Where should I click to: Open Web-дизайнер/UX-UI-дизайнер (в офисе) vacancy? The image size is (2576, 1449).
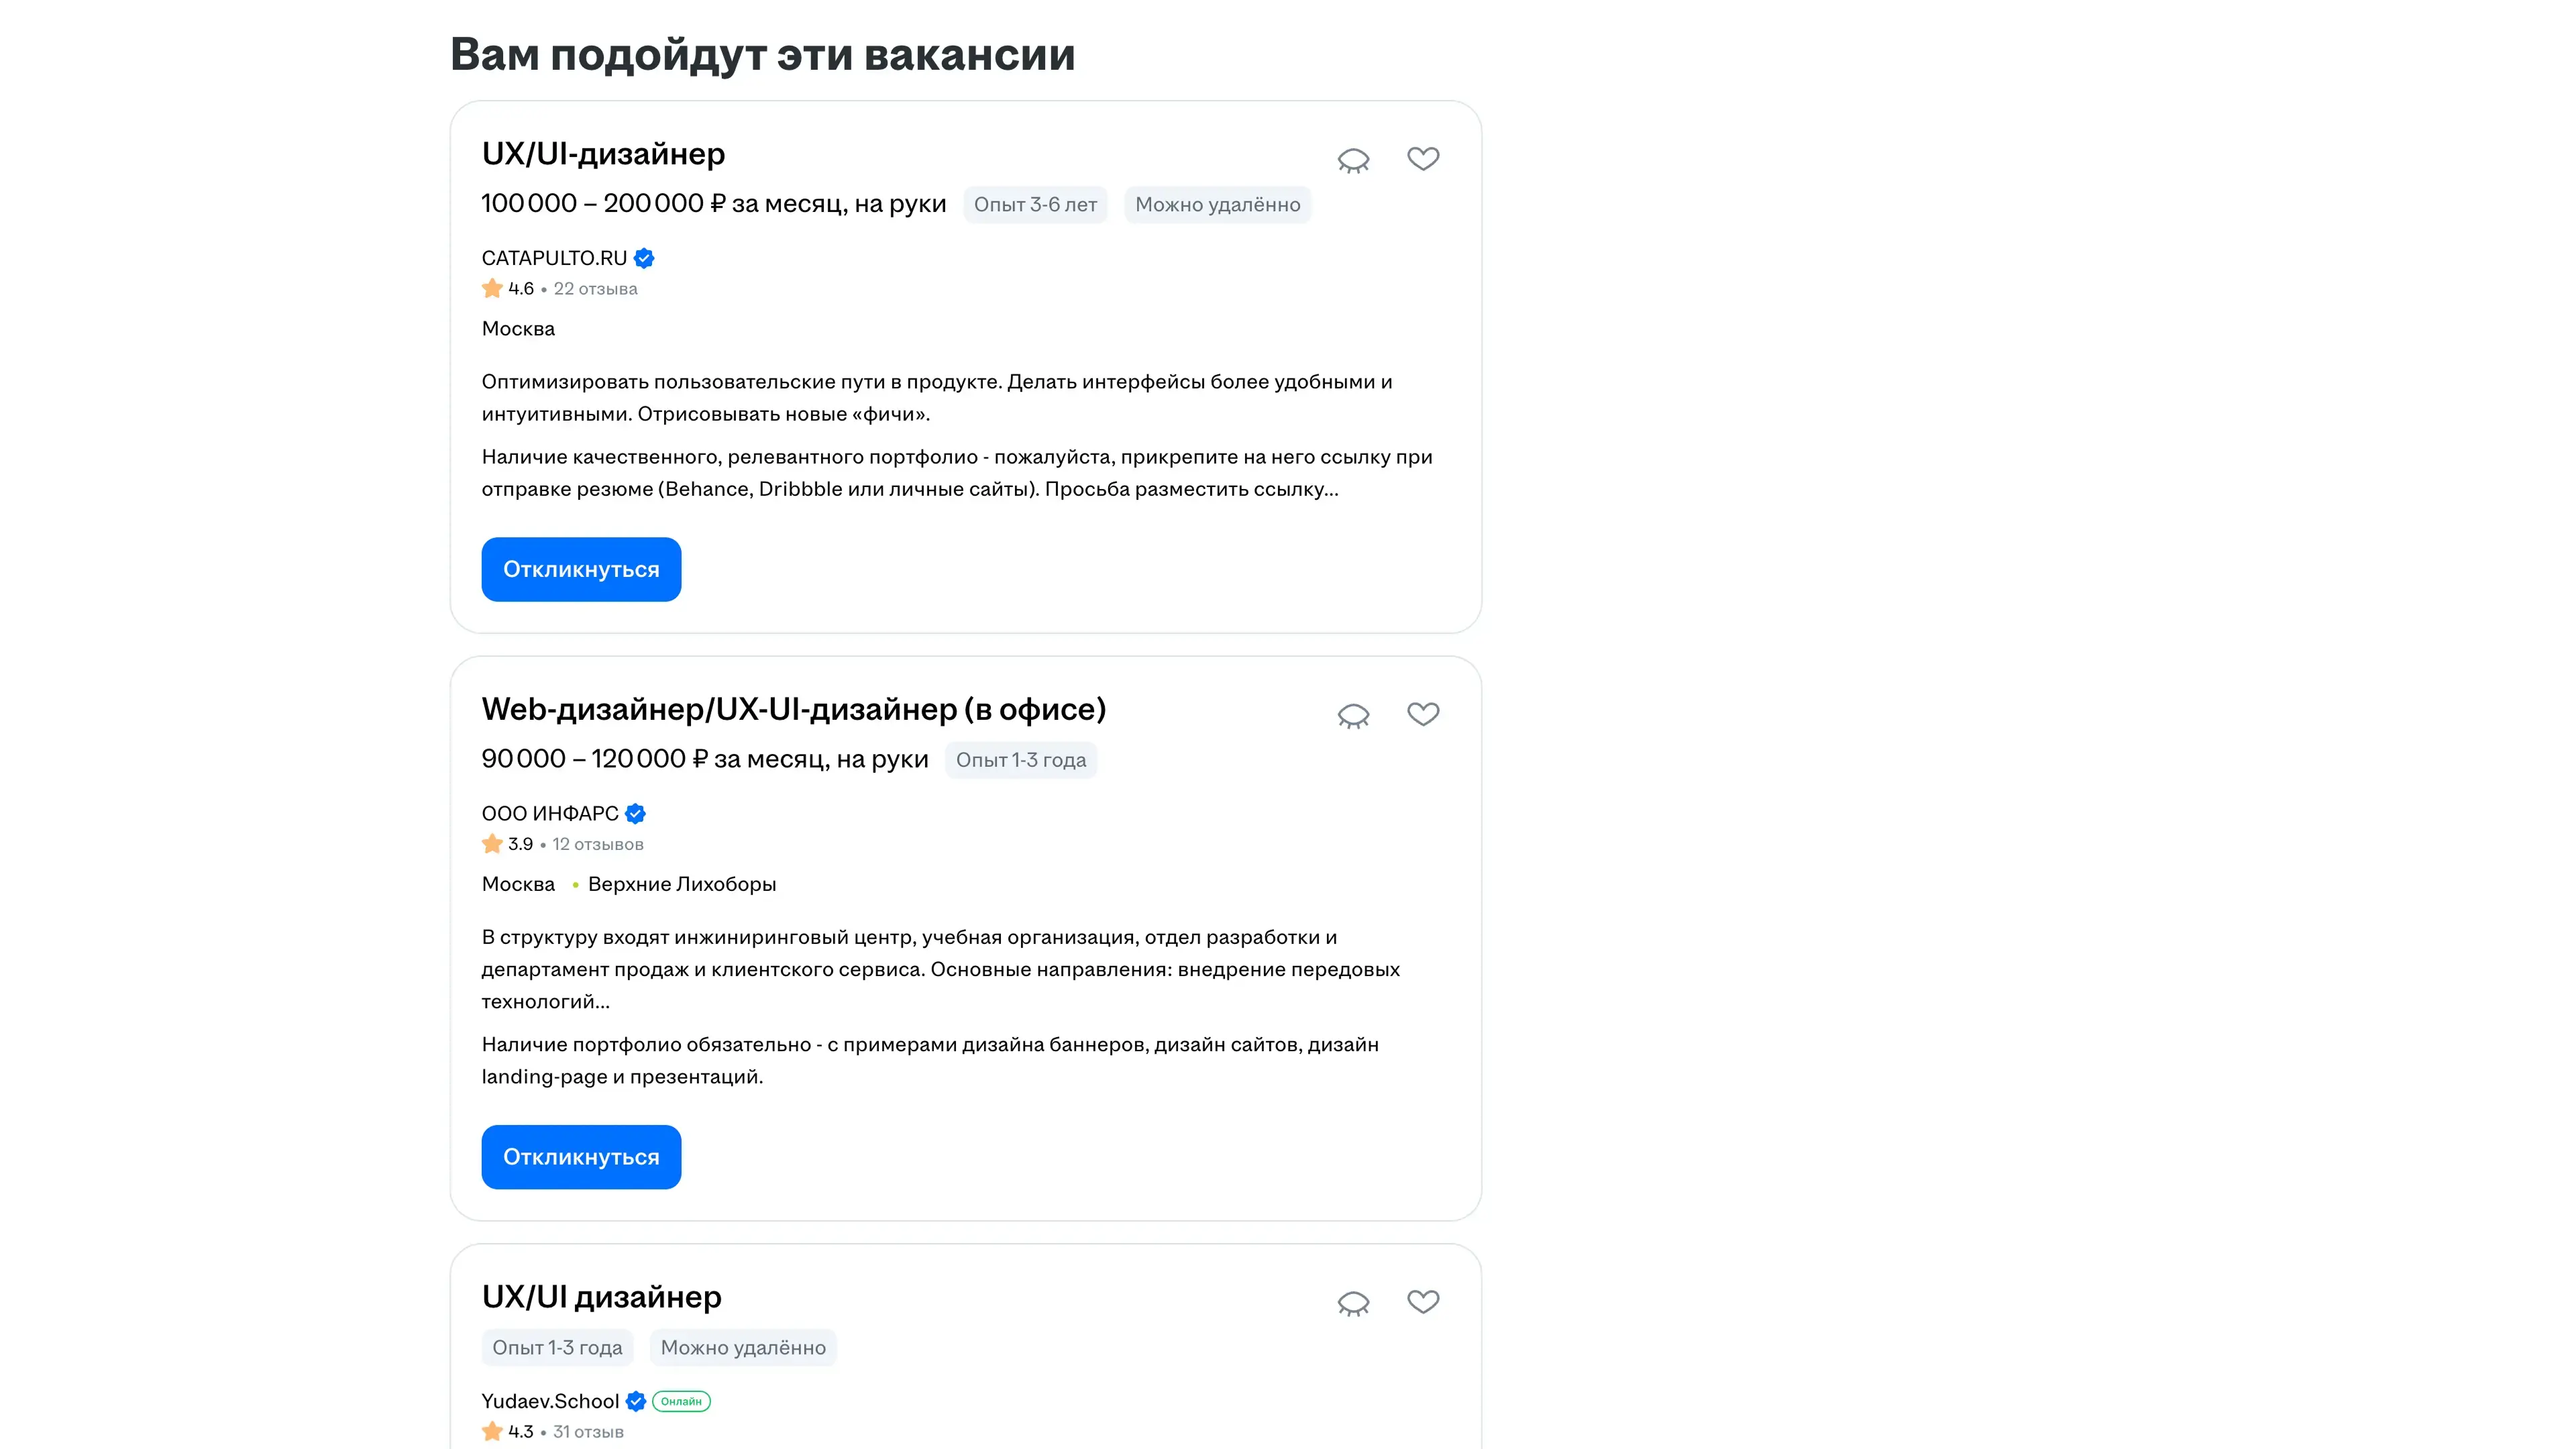pos(793,709)
